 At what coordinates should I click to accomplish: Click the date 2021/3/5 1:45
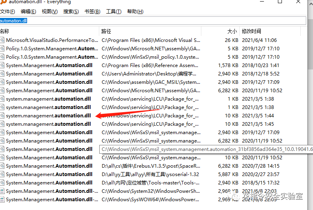click(x=258, y=124)
